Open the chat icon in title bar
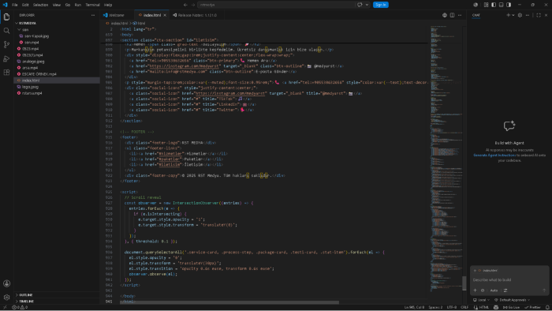Image resolution: width=552 pixels, height=311 pixels. pos(360,5)
